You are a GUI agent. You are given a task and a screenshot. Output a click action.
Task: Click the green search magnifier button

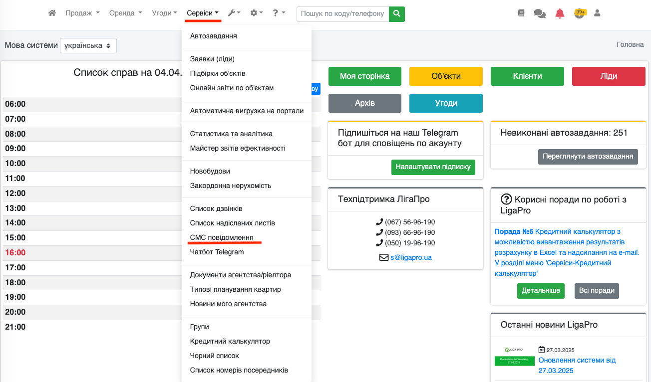(x=397, y=14)
